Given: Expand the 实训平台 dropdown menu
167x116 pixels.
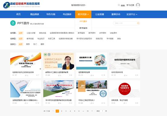Looking at the screenshot, I should click(132, 14).
